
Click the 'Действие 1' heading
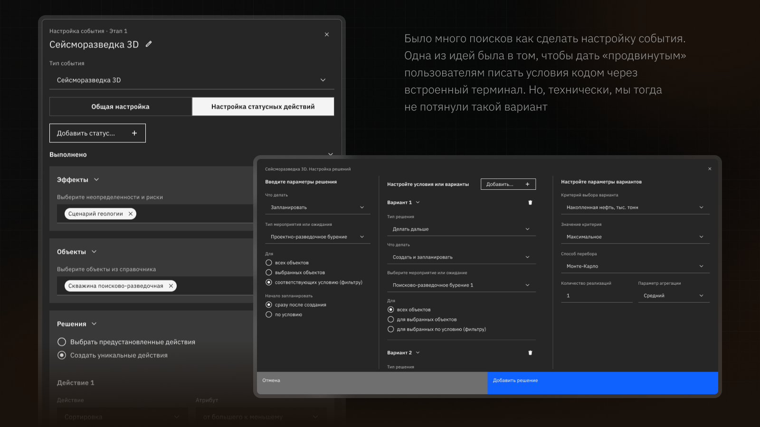(76, 383)
